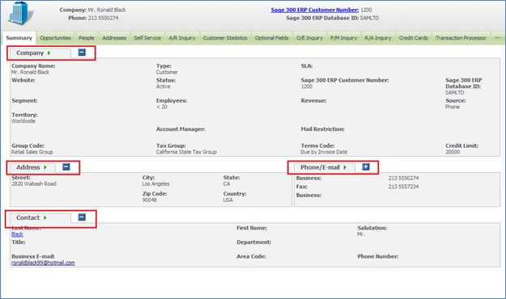Click the Source value Phone
Image resolution: width=506 pixels, height=299 pixels.
(453, 107)
